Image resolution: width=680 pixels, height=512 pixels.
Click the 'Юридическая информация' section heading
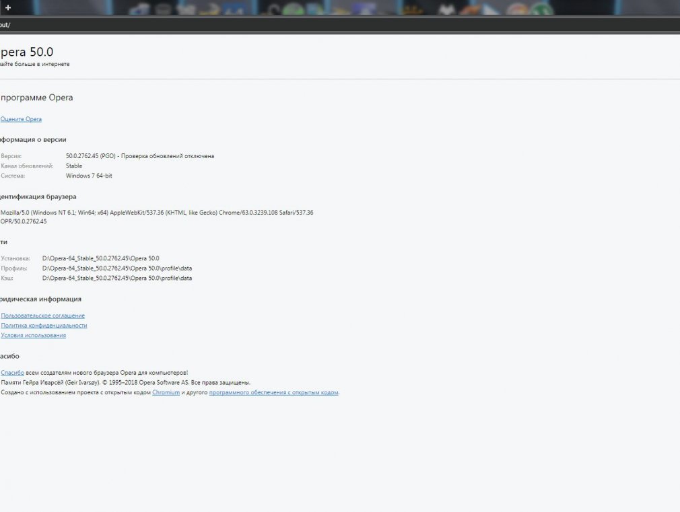coord(41,299)
